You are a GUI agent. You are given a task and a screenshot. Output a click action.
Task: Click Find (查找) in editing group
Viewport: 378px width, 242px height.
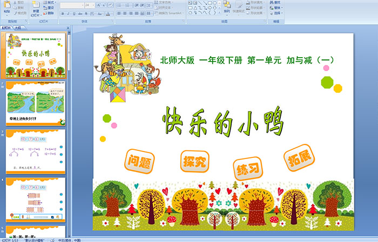(x=275, y=2)
